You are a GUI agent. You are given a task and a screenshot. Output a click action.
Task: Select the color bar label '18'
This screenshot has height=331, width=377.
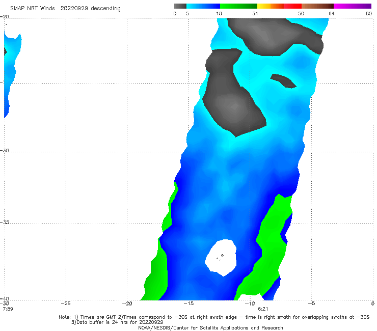click(219, 14)
